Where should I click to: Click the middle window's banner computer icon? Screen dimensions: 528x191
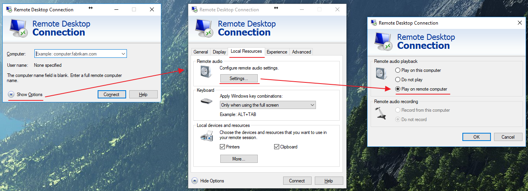(203, 29)
